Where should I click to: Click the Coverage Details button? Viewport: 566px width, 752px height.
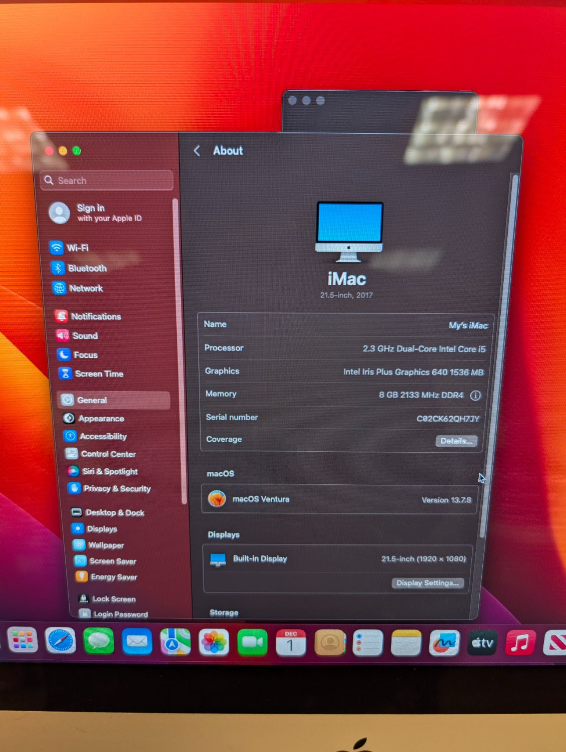point(456,441)
